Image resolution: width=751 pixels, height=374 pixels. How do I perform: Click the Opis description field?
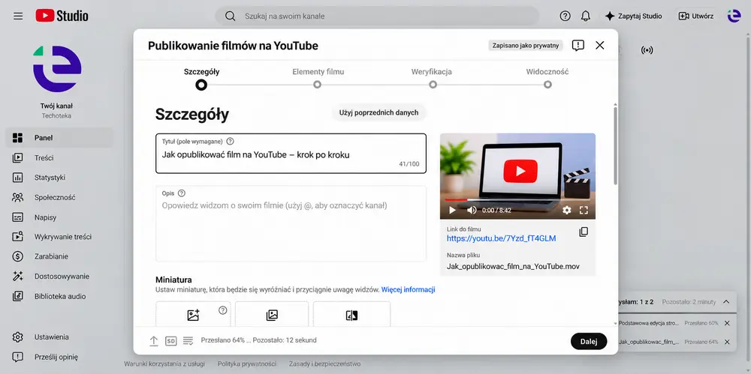coord(291,224)
